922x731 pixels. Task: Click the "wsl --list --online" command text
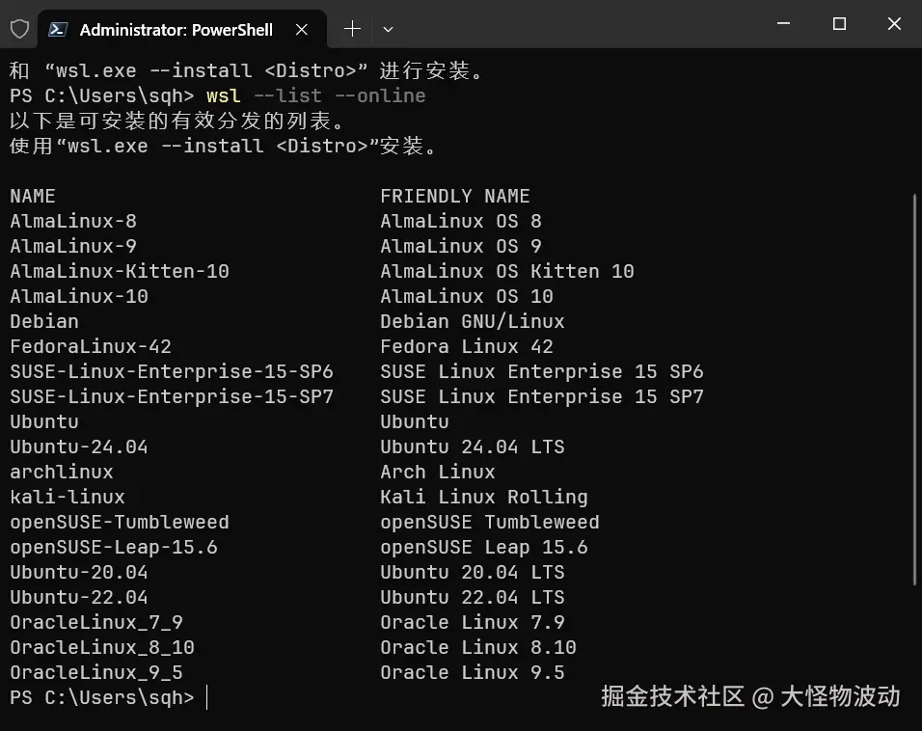pyautogui.click(x=315, y=95)
